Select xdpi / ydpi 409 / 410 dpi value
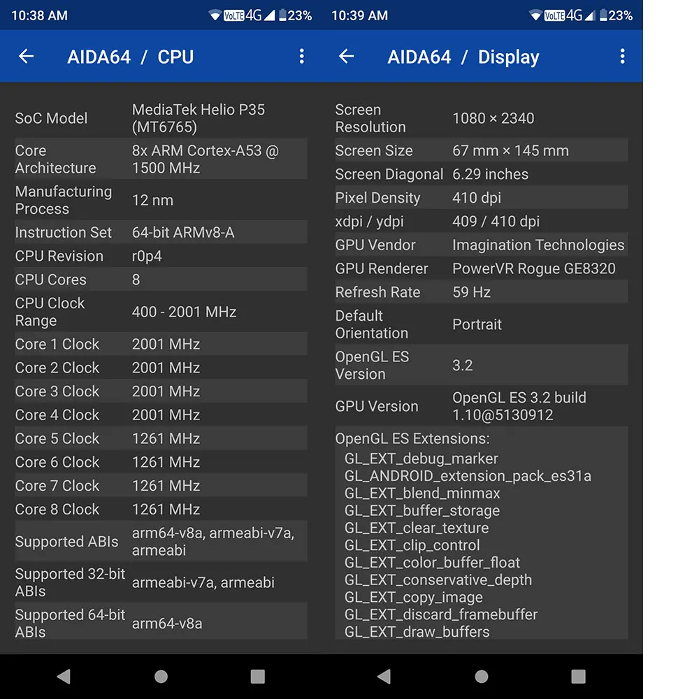 tap(496, 221)
